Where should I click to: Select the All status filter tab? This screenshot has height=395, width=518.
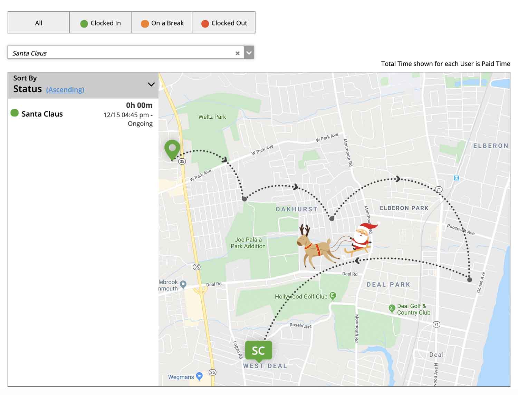point(39,23)
